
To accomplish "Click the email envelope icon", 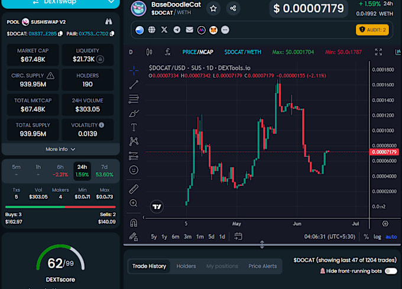I will [x=189, y=30].
